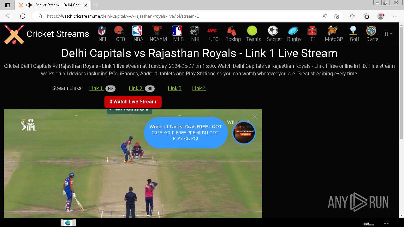Mute the Cricket Streams tab audio
This screenshot has width=404, height=227.
coord(29,5)
